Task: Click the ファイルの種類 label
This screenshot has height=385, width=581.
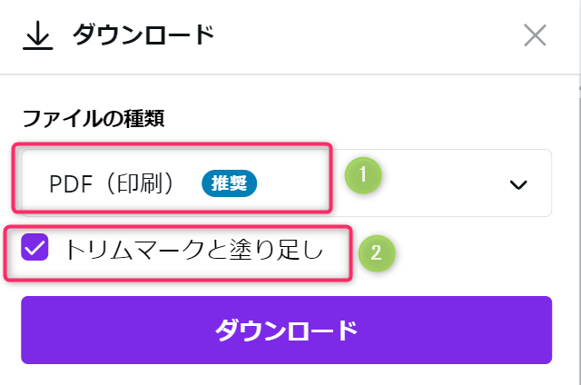Action: tap(92, 118)
